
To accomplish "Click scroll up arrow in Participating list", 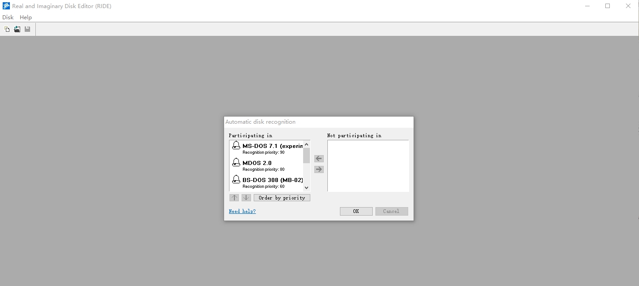I will pyautogui.click(x=307, y=144).
